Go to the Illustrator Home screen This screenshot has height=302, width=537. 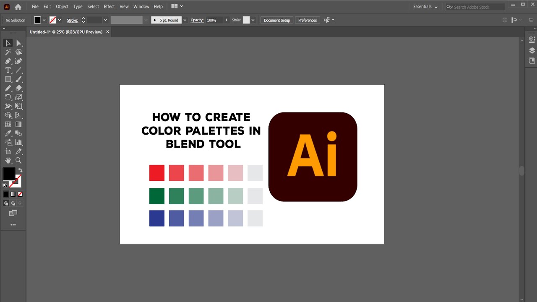[18, 7]
